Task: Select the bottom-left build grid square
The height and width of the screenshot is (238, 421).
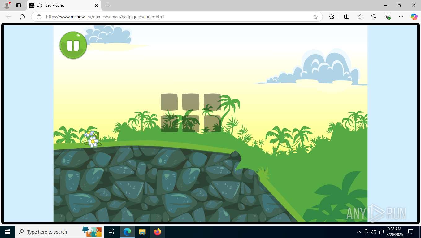Action: click(169, 124)
